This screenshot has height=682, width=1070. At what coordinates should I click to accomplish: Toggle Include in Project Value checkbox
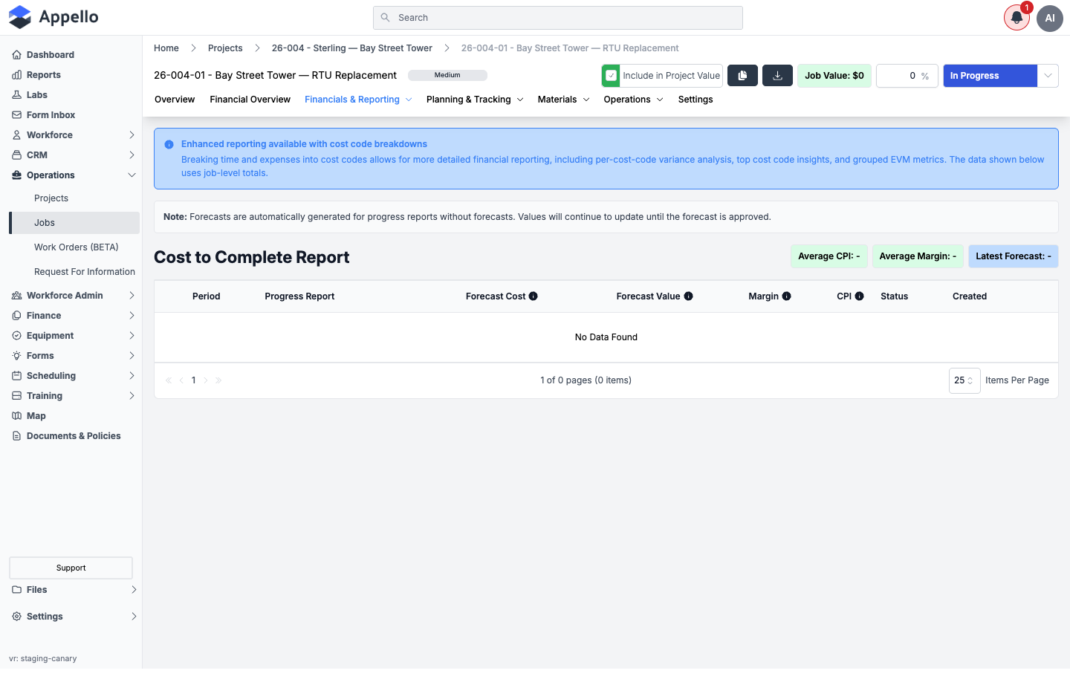click(611, 76)
